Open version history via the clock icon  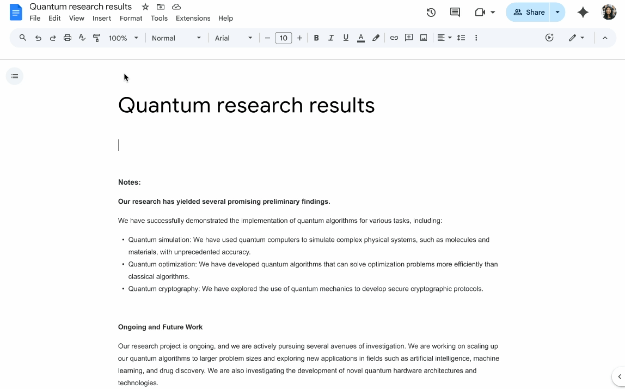pos(431,11)
